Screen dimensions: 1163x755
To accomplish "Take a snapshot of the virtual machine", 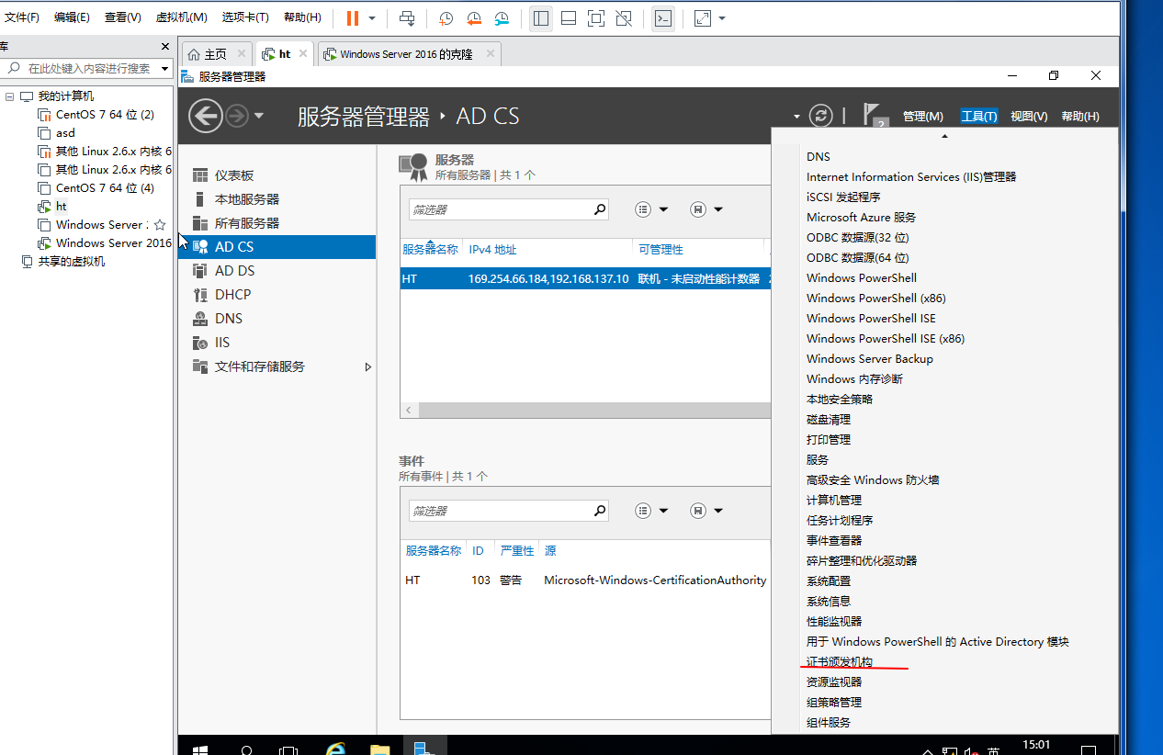I will [446, 18].
